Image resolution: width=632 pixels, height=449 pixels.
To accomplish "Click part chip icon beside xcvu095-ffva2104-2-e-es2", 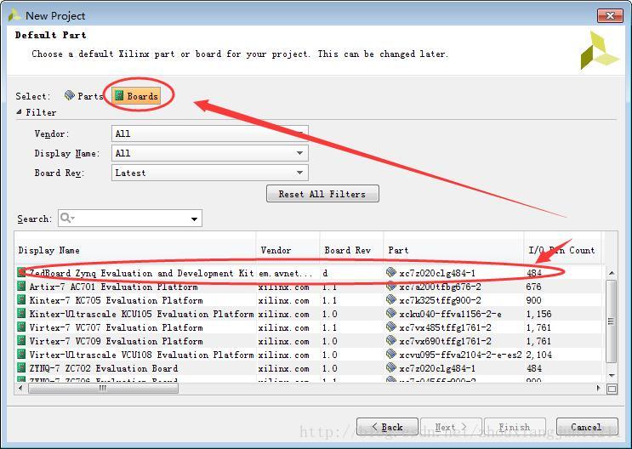I will pyautogui.click(x=391, y=355).
